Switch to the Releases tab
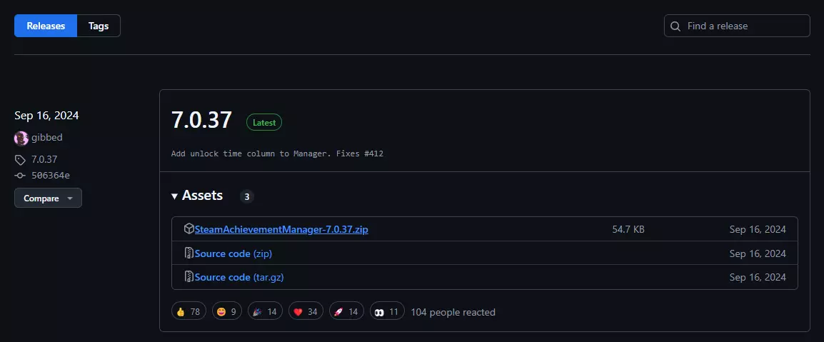The image size is (824, 342). pyautogui.click(x=46, y=26)
